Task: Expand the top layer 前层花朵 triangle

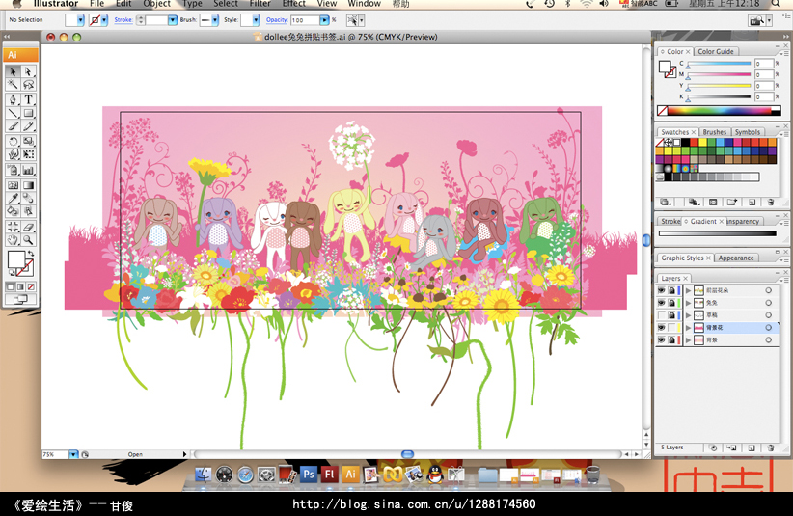Action: pyautogui.click(x=688, y=290)
